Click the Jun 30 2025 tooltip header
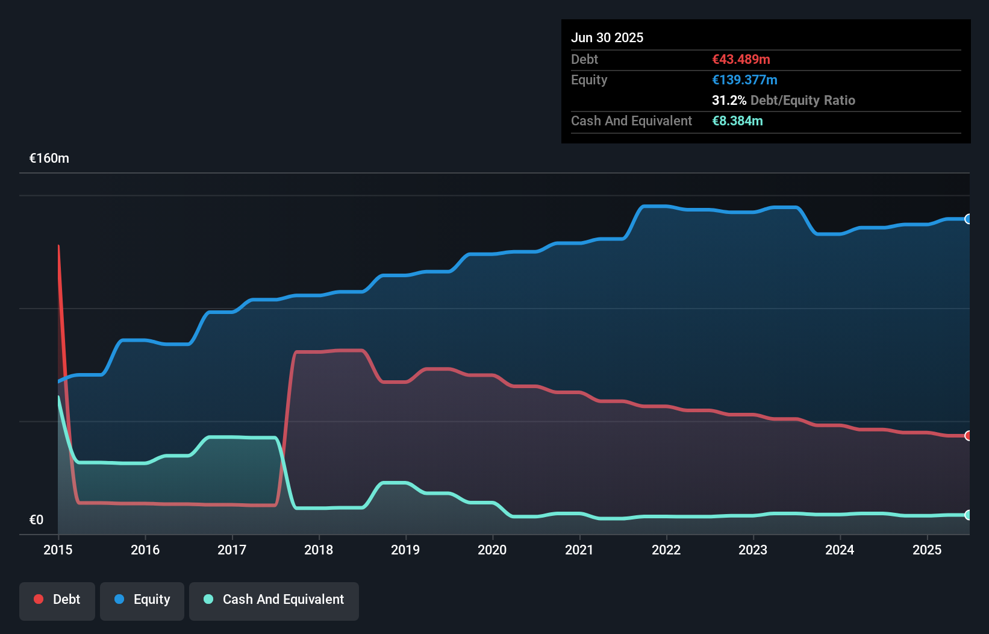This screenshot has height=634, width=989. click(x=607, y=37)
